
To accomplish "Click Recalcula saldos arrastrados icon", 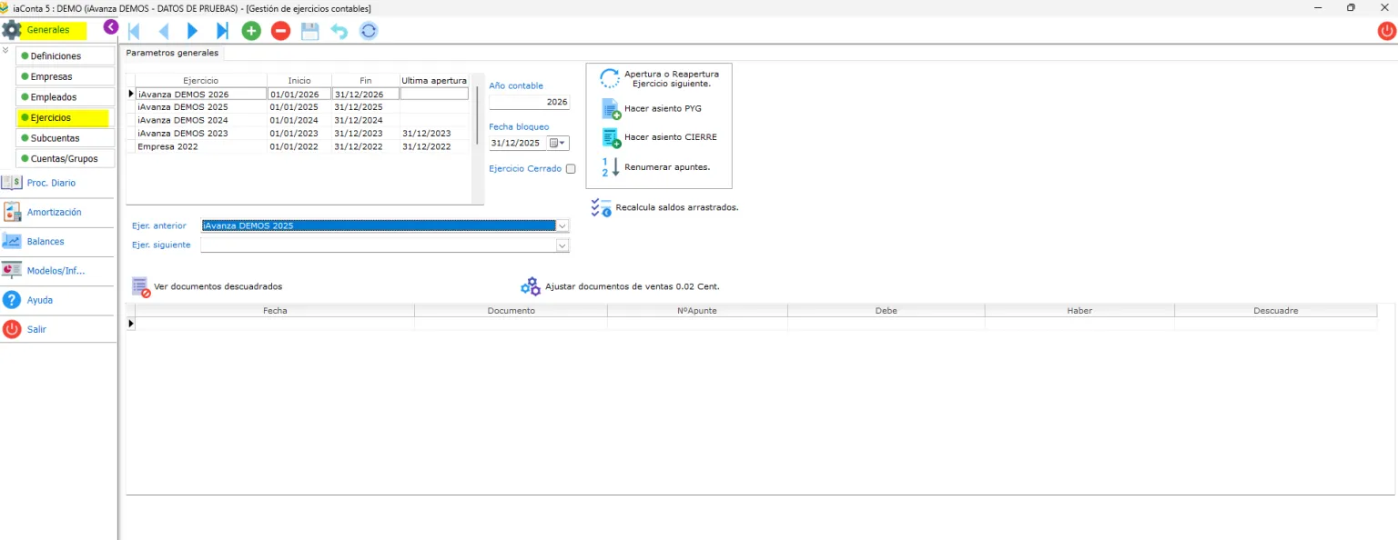I will [601, 207].
